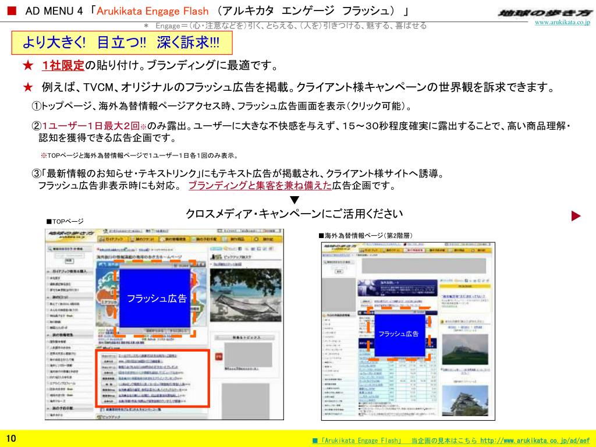
Task: Open the footer link ending in /ad/aef
Action: tap(451, 441)
